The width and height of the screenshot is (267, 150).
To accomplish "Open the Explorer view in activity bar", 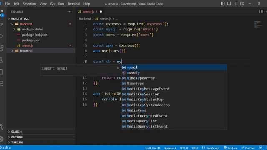I will pyautogui.click(x=1, y=13).
